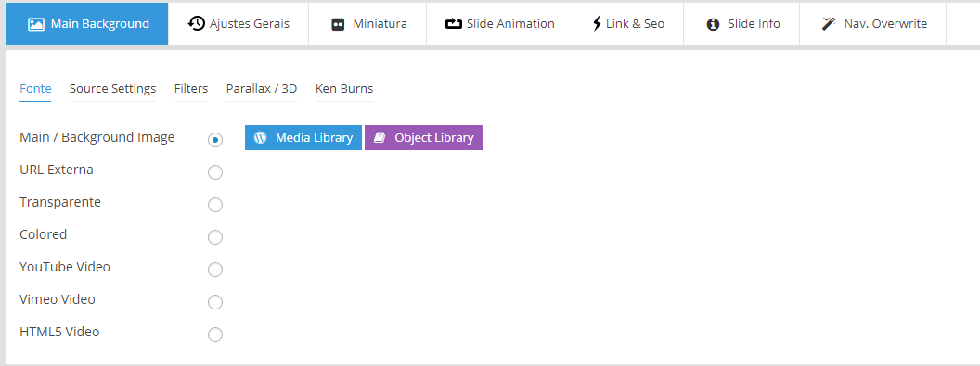Click the loop icon beside Slide Animation
Screen dimensions: 980x366
click(453, 24)
